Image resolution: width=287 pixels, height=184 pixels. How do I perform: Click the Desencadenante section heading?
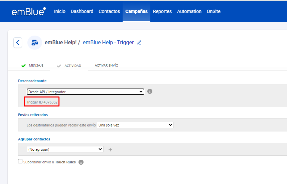click(x=32, y=81)
